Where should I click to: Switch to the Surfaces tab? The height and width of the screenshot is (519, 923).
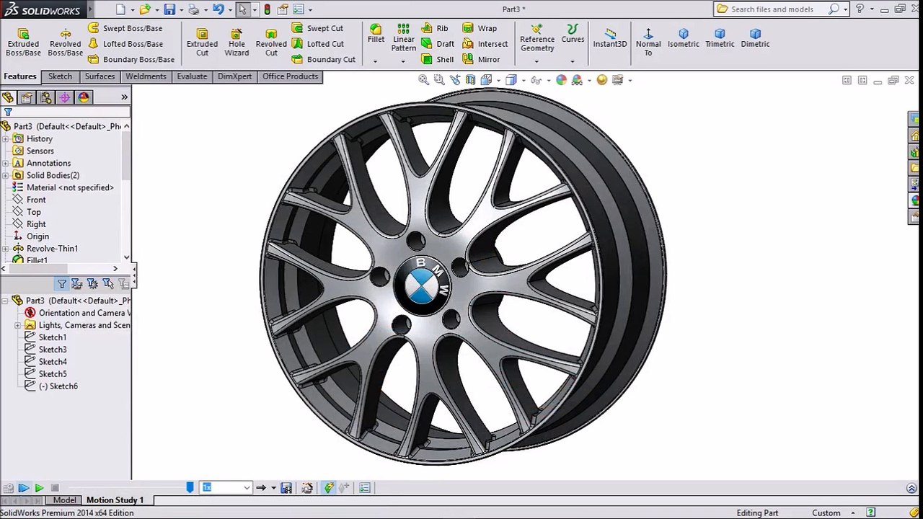pyautogui.click(x=100, y=76)
